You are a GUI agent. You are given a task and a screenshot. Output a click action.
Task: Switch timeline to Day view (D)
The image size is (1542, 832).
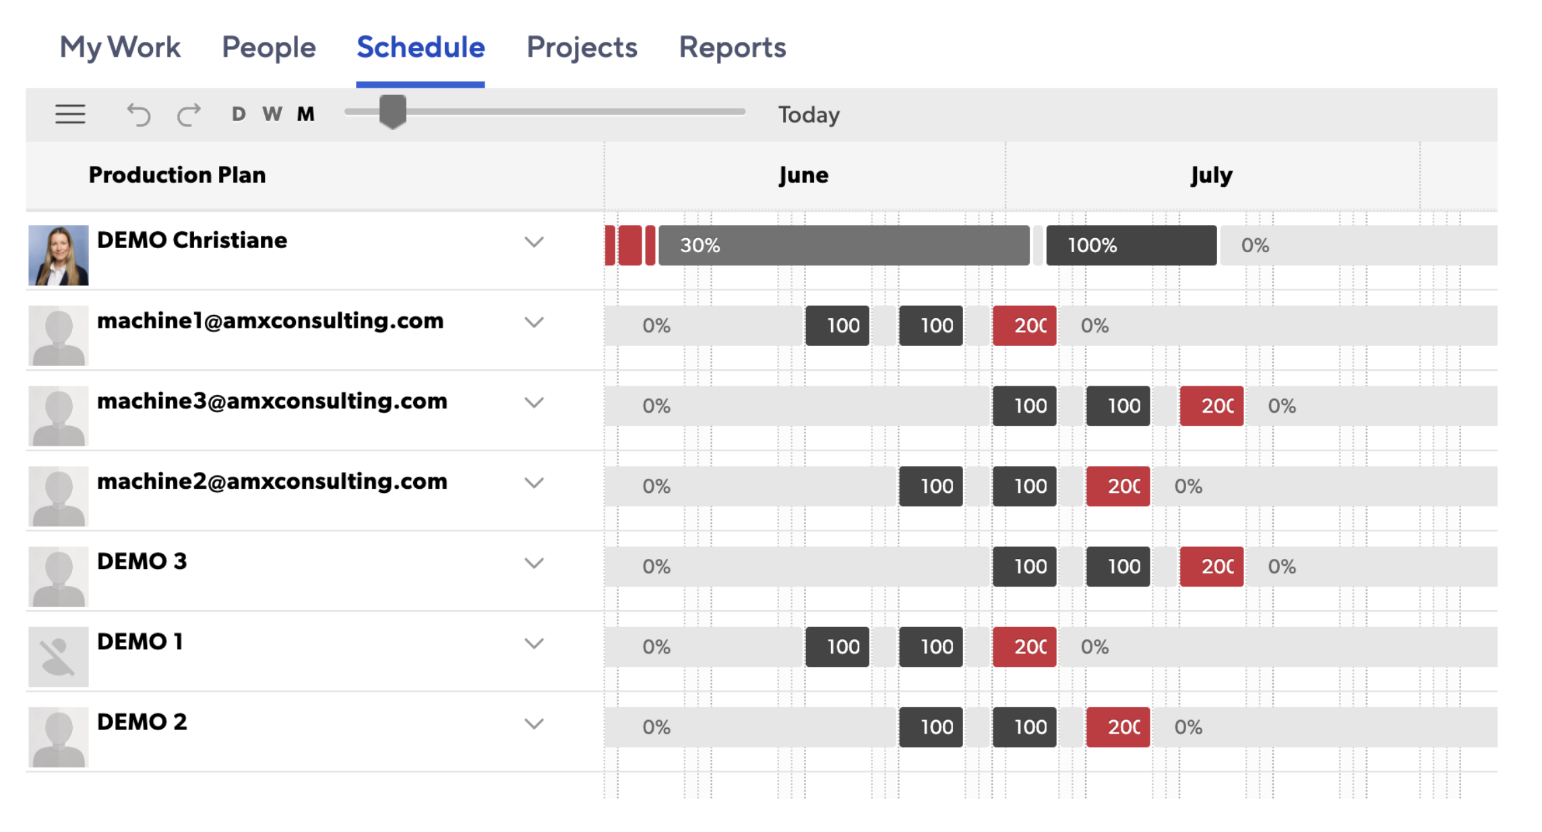[x=239, y=114]
